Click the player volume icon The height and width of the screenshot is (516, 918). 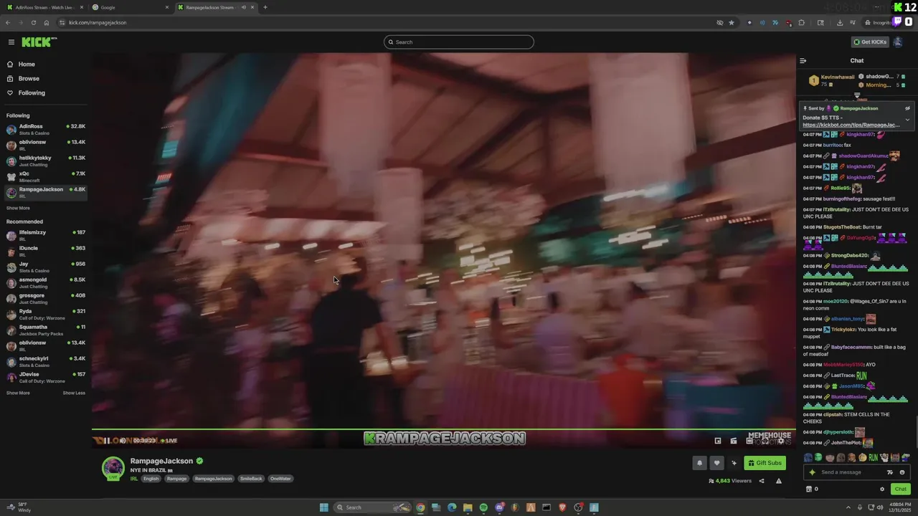[x=123, y=441]
